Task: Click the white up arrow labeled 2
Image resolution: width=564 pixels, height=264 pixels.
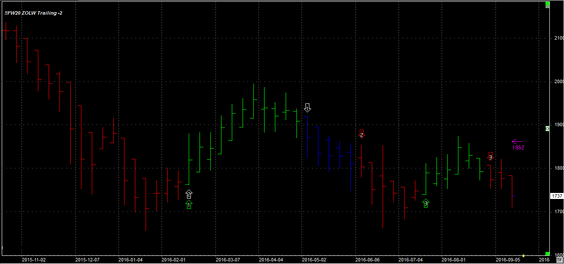Action: pos(189,194)
